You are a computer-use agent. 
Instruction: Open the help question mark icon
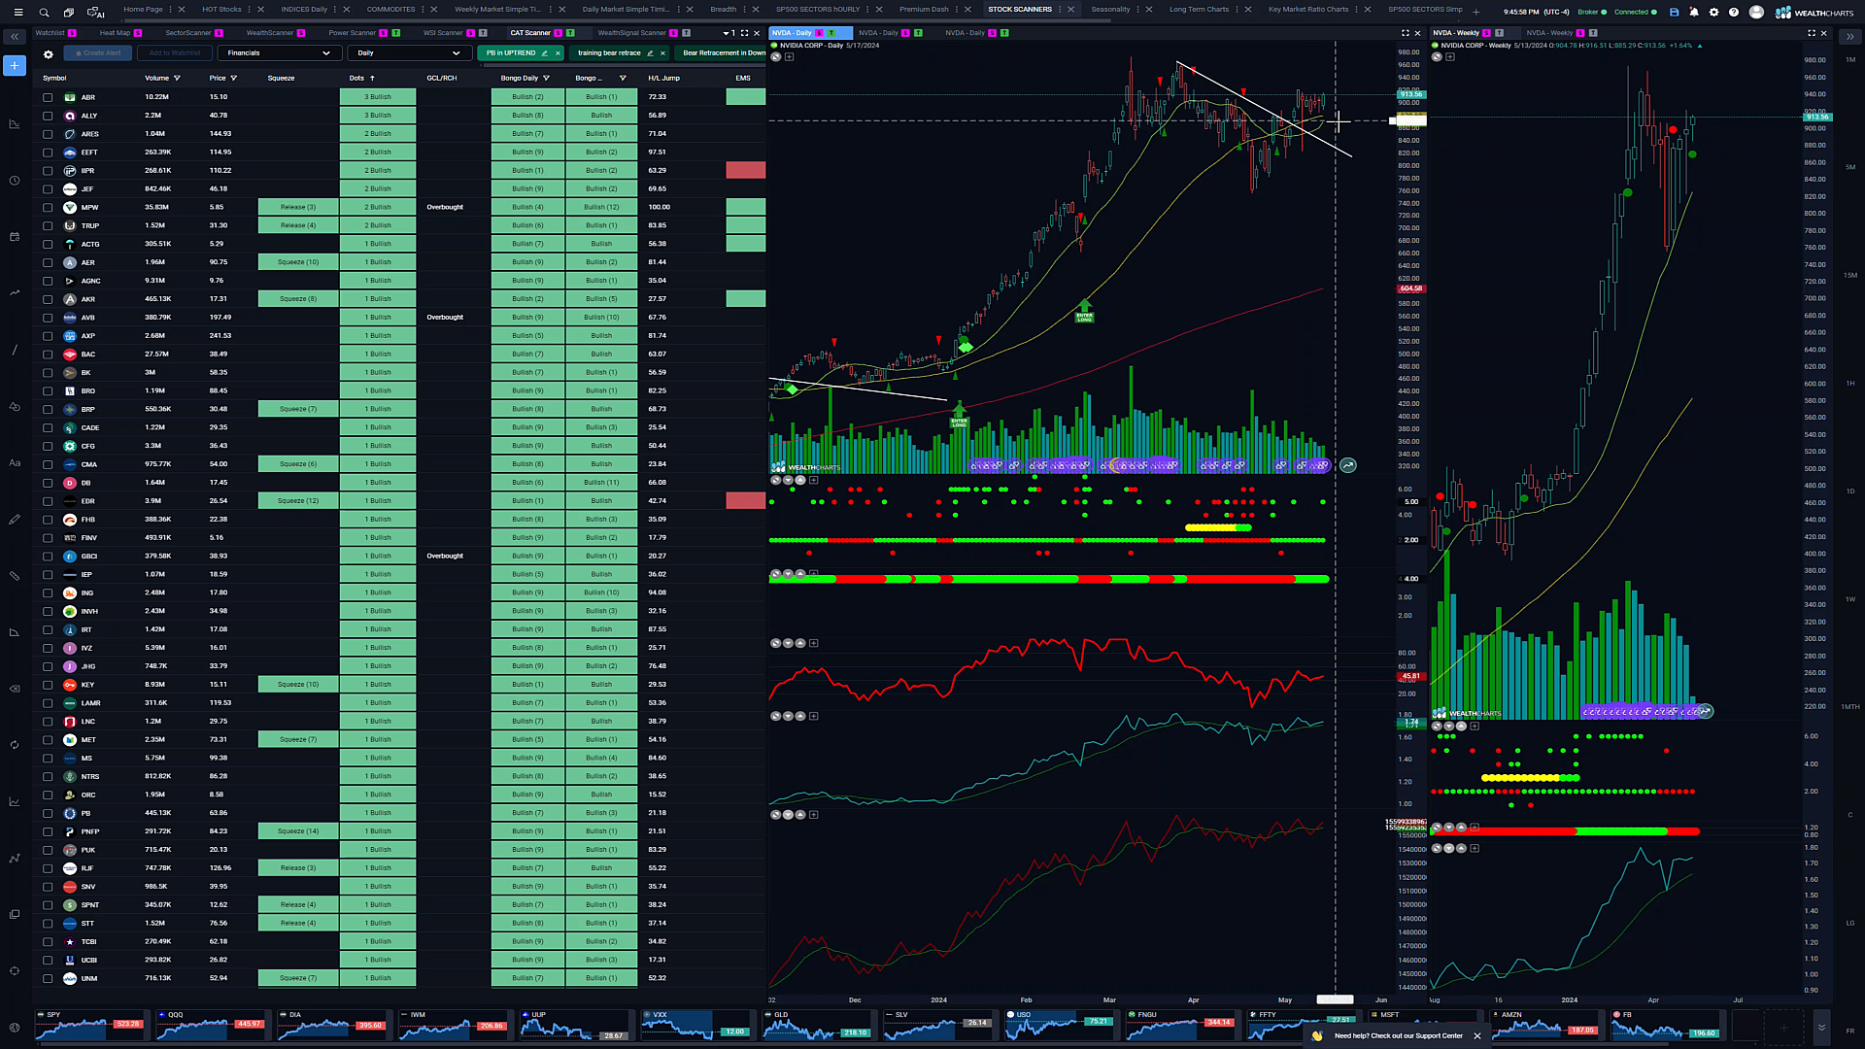(x=1734, y=13)
